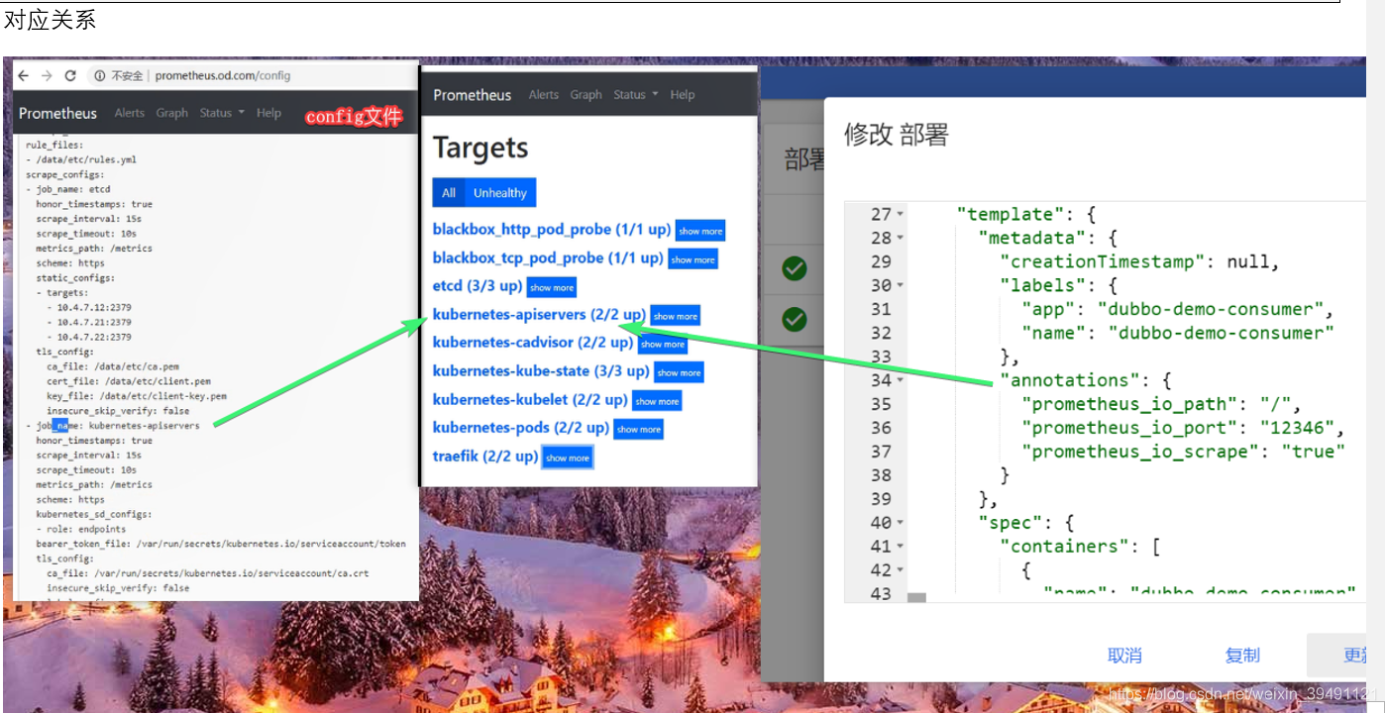
Task: Collapse the spec block at line 40
Action: pyautogui.click(x=900, y=524)
